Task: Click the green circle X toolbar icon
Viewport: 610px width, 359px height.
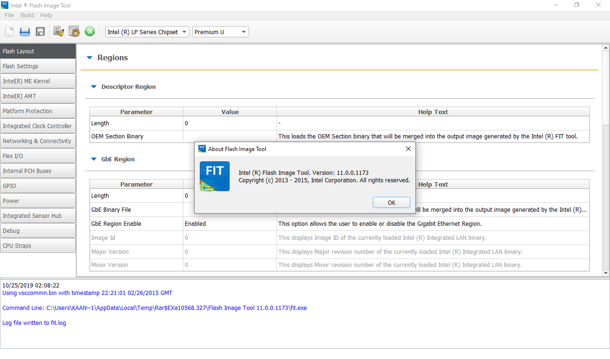Action: tap(90, 32)
